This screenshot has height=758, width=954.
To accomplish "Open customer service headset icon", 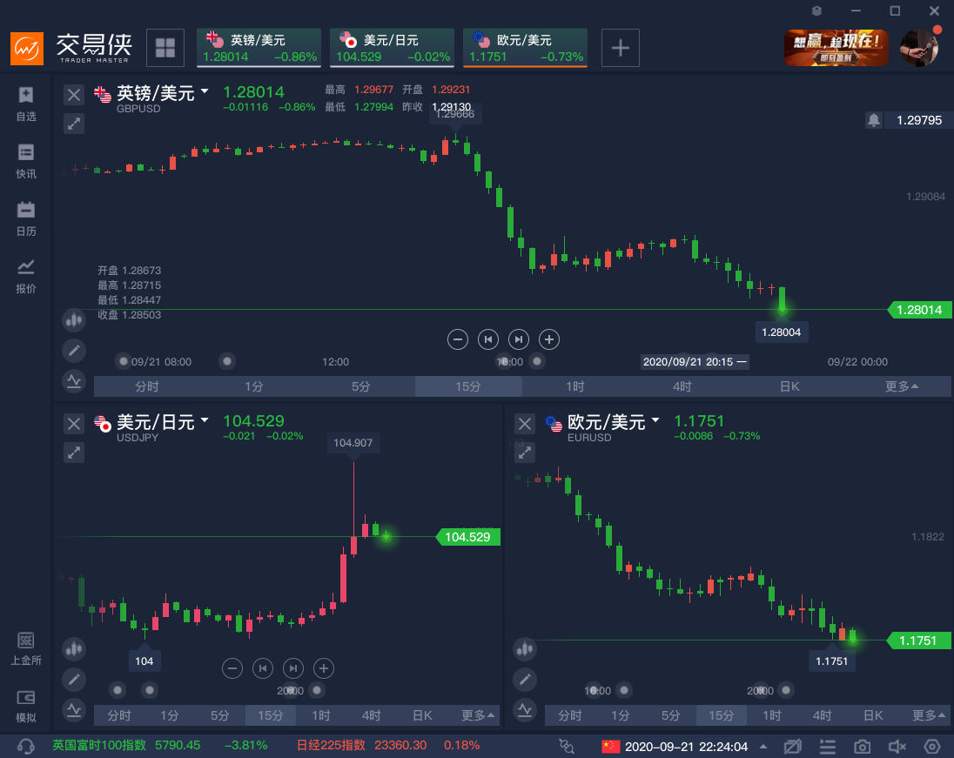I will [x=25, y=747].
